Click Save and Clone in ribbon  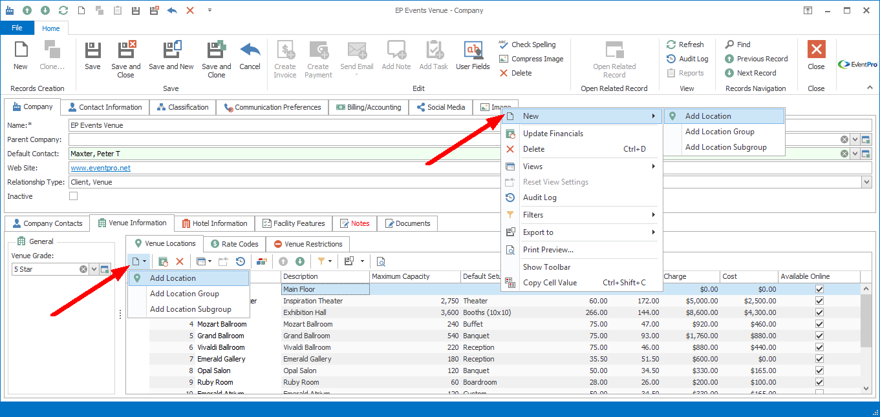[216, 59]
